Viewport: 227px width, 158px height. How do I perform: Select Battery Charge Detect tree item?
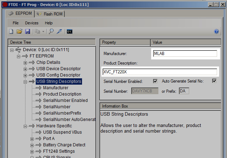point(64,145)
